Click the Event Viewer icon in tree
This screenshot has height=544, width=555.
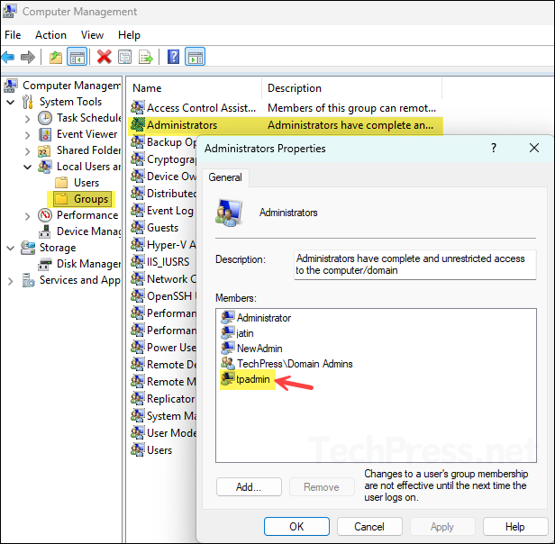(x=45, y=134)
